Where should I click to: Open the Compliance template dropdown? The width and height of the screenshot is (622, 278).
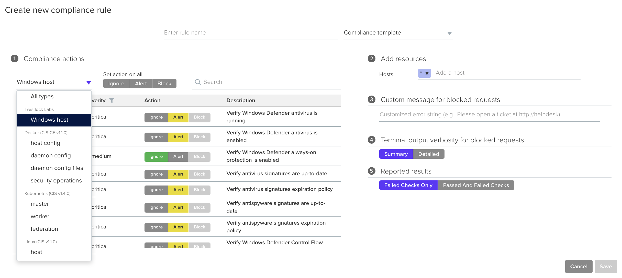tap(398, 33)
